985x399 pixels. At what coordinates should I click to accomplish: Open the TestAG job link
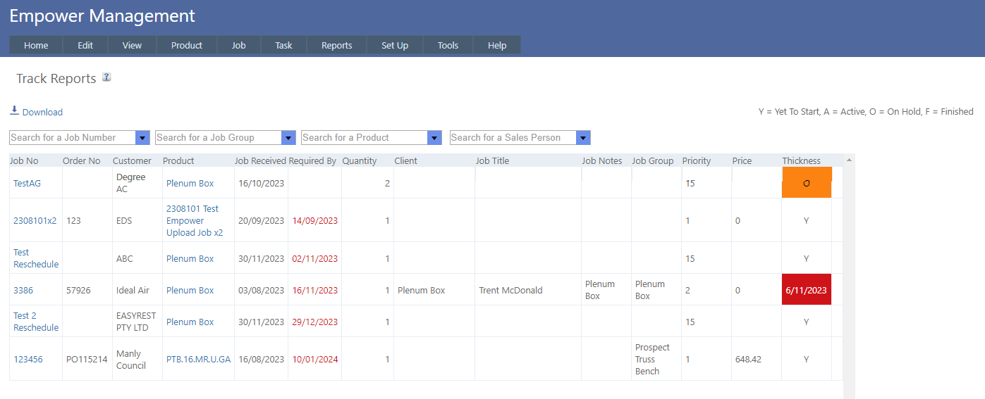point(27,183)
